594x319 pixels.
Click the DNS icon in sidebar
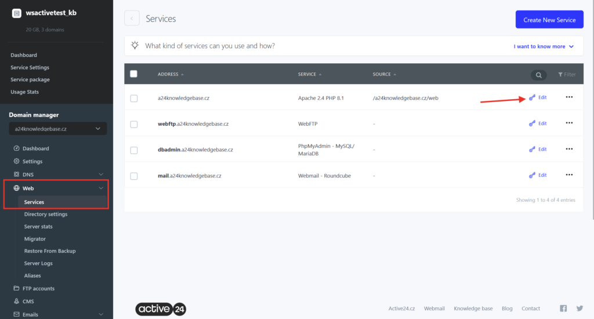click(16, 174)
